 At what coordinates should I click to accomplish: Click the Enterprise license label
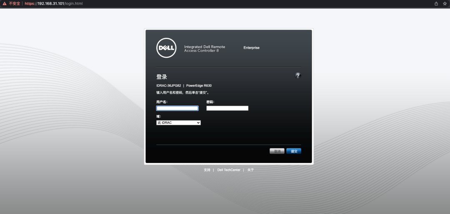(x=251, y=48)
